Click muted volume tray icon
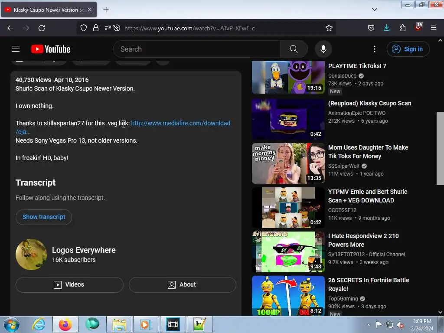Viewport: 444px width, 333px height. tap(400, 325)
